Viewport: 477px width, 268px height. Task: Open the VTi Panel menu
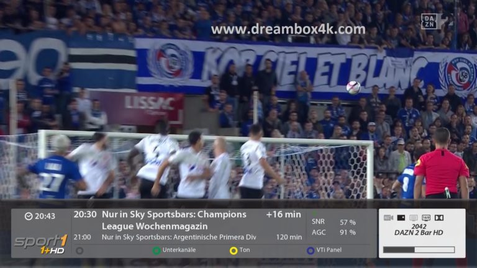pos(329,250)
